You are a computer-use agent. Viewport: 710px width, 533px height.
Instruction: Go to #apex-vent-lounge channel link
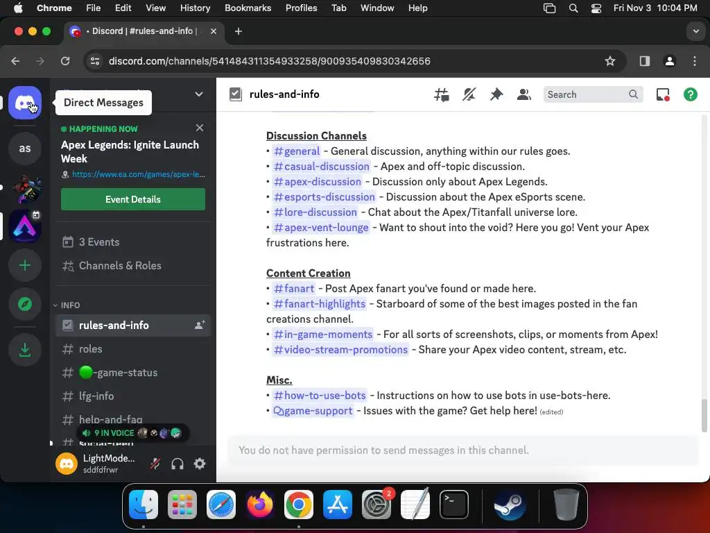(321, 228)
